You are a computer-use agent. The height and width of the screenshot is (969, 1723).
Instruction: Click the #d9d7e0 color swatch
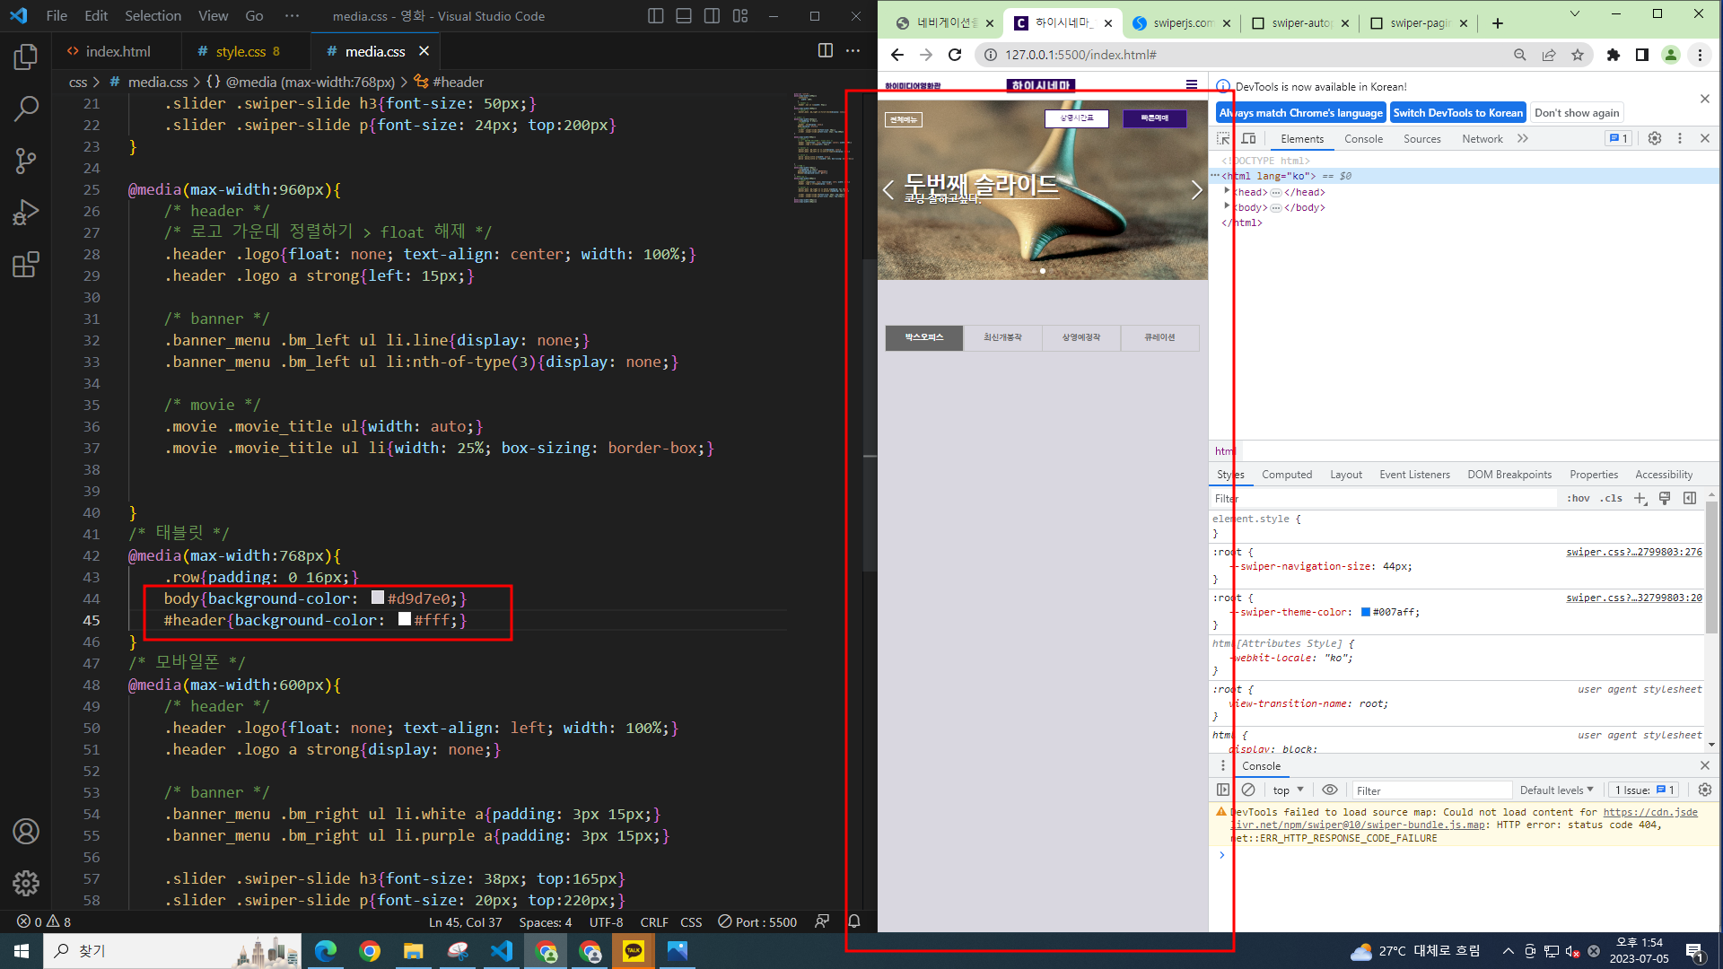pos(378,598)
